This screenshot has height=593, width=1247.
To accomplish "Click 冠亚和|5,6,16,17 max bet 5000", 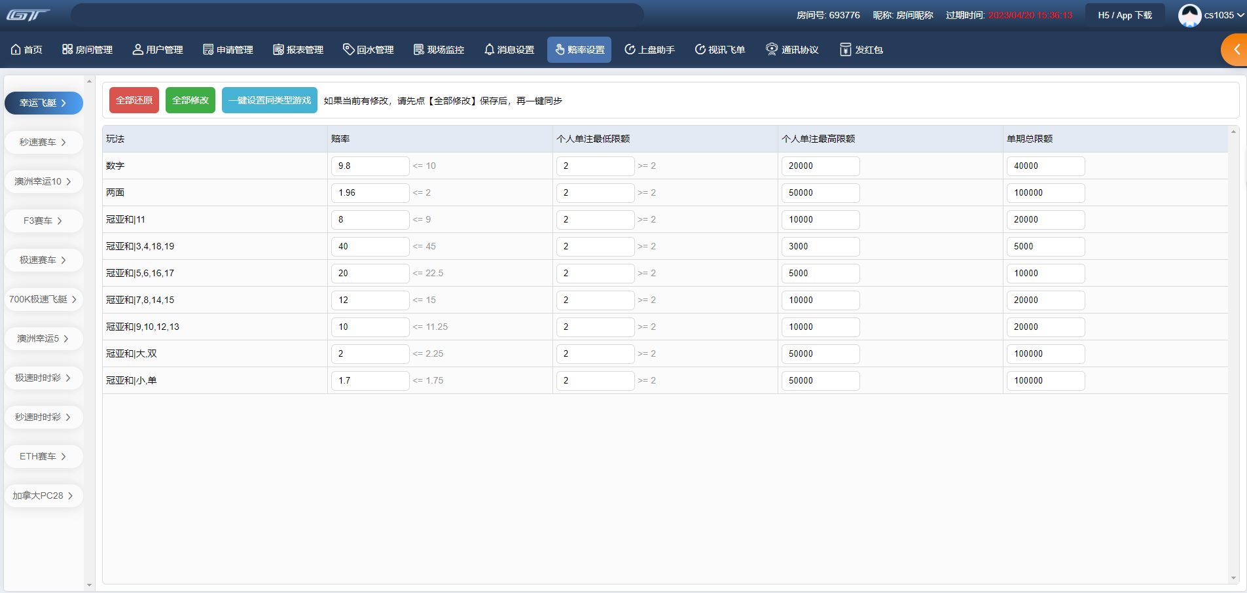I will 821,273.
